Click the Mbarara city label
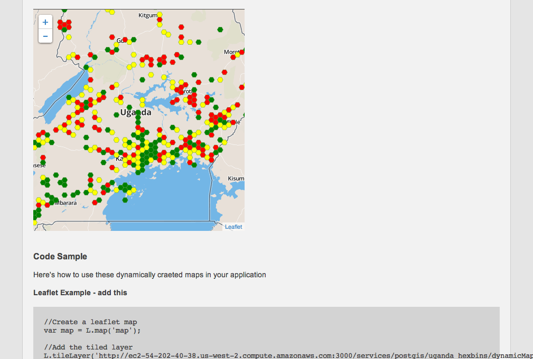533x359 pixels. [66, 203]
